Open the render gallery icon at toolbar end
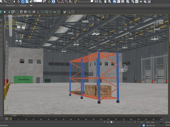This screenshot has height=127, width=170. [149, 1]
